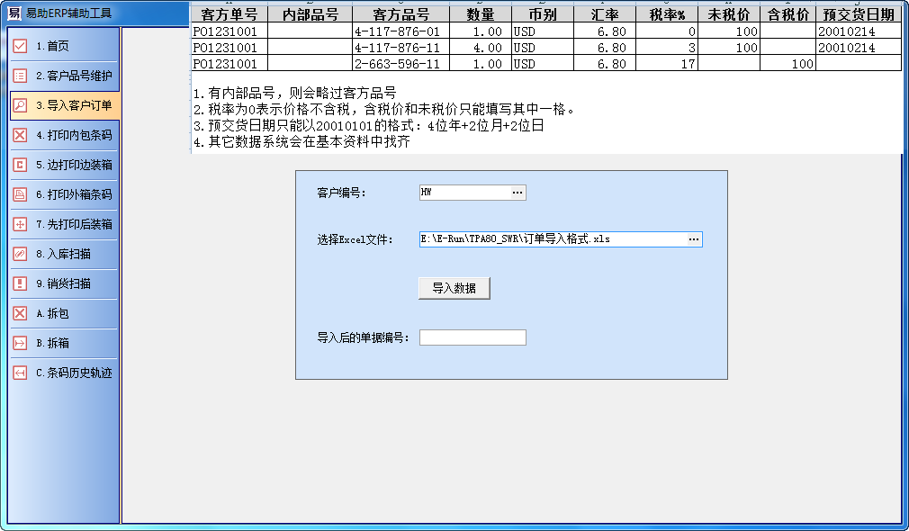Click the 数量 column header
The width and height of the screenshot is (909, 531).
(481, 14)
